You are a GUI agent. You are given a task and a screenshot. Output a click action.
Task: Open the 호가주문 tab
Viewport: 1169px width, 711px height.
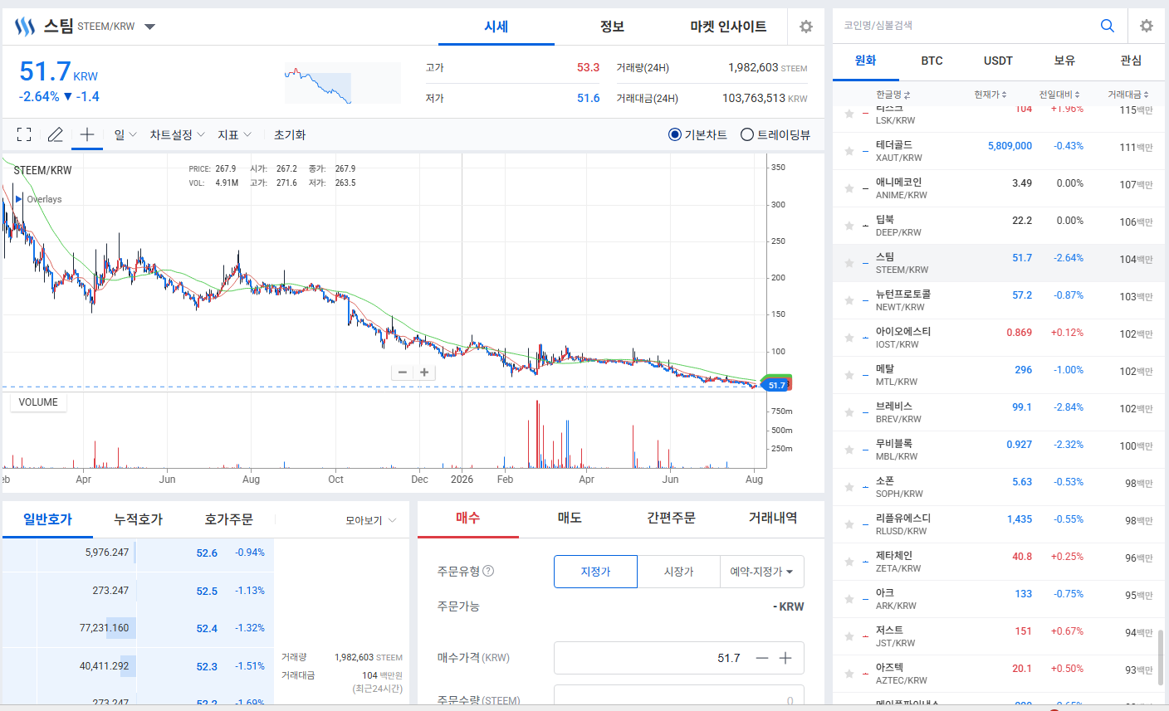228,519
